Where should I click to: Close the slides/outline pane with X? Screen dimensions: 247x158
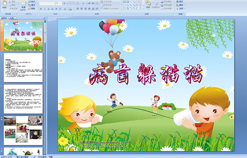click(x=44, y=18)
